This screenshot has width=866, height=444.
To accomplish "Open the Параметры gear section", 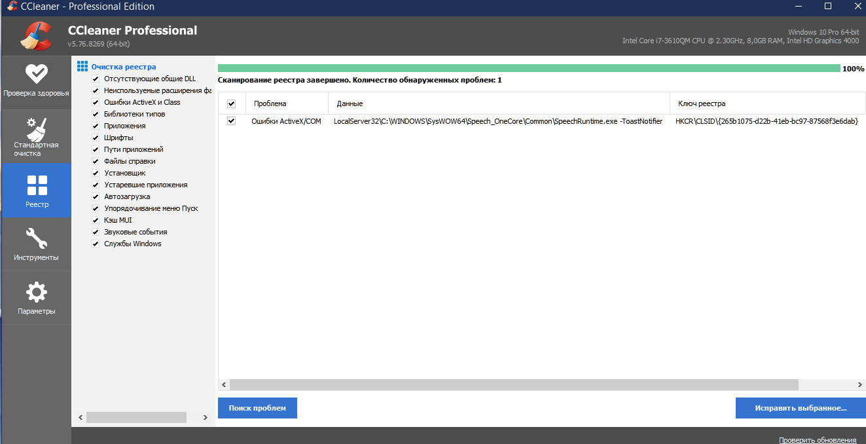I will point(35,298).
